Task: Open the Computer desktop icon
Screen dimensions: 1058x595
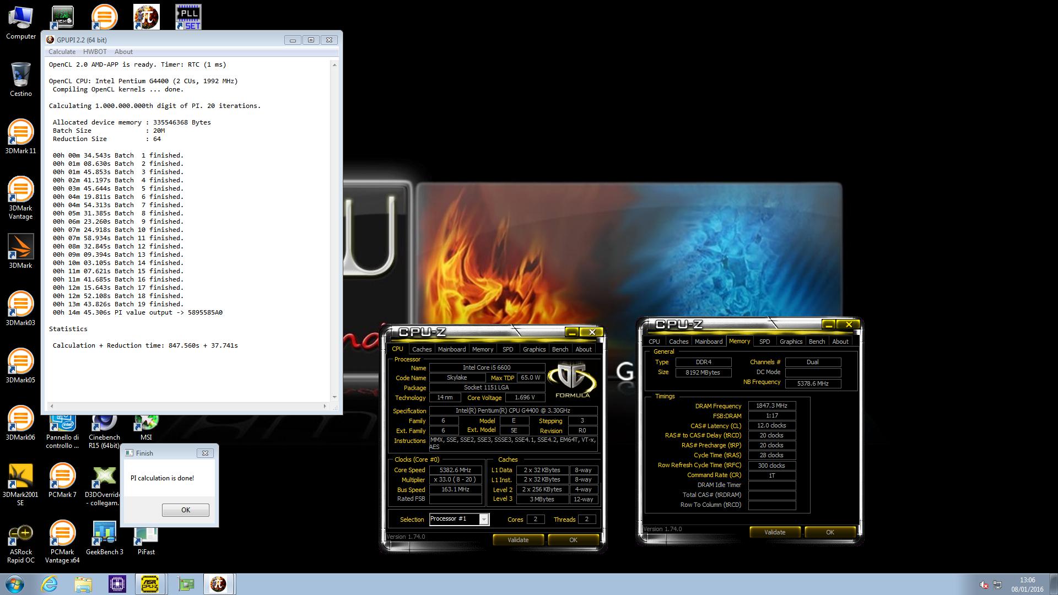Action: (x=21, y=23)
